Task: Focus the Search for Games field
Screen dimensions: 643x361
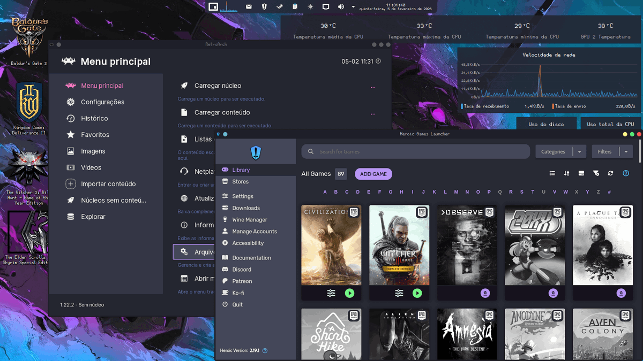Action: pos(416,151)
